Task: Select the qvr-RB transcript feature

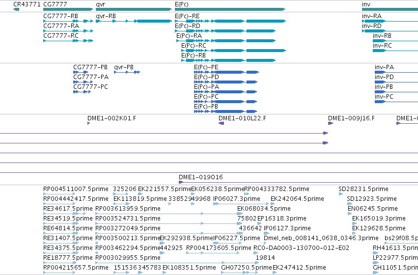Action: coord(134,21)
